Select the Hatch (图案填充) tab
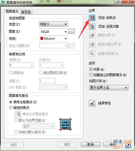Image resolution: width=135 pixels, height=151 pixels. pyautogui.click(x=12, y=12)
